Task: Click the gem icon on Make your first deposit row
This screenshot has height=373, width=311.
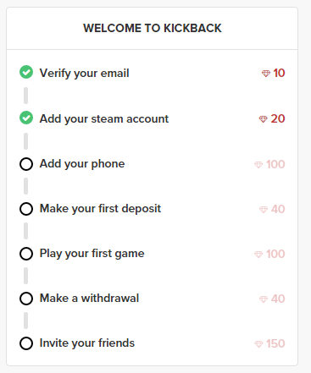Action: pyautogui.click(x=264, y=210)
